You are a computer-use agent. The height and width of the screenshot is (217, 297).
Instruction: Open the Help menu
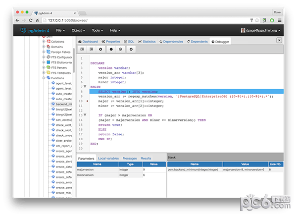[x=115, y=30]
